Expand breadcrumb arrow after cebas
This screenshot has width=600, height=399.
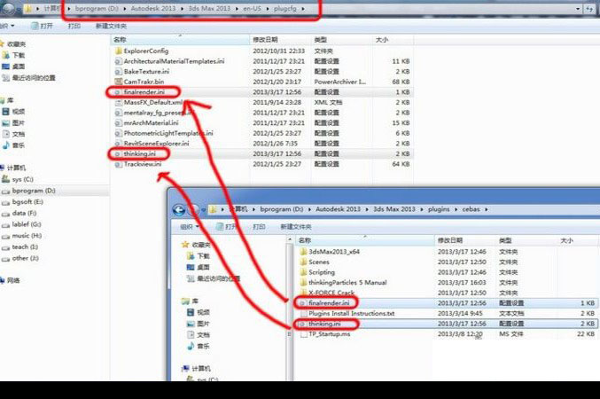487,209
